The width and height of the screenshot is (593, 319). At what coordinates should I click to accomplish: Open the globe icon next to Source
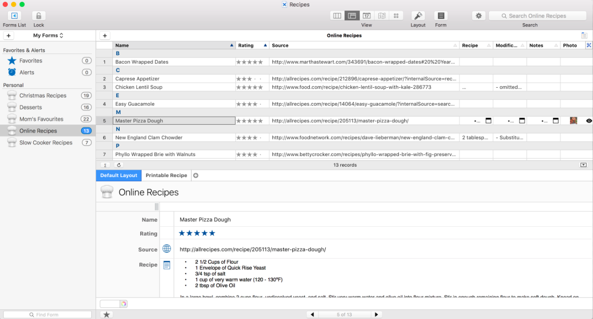pos(167,249)
